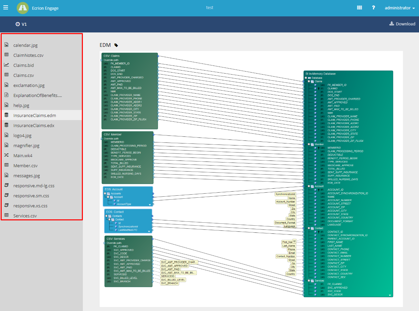Click the Main.wk4 workflow shuffle icon

(x=7, y=155)
